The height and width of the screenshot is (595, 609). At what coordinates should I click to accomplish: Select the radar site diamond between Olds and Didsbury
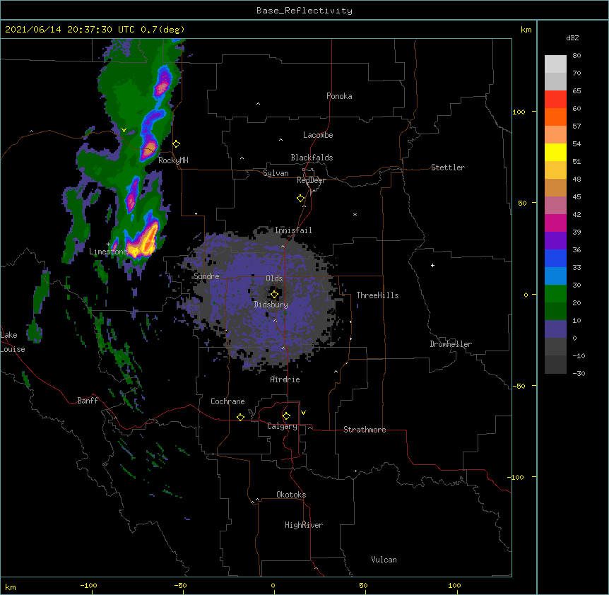pyautogui.click(x=274, y=295)
